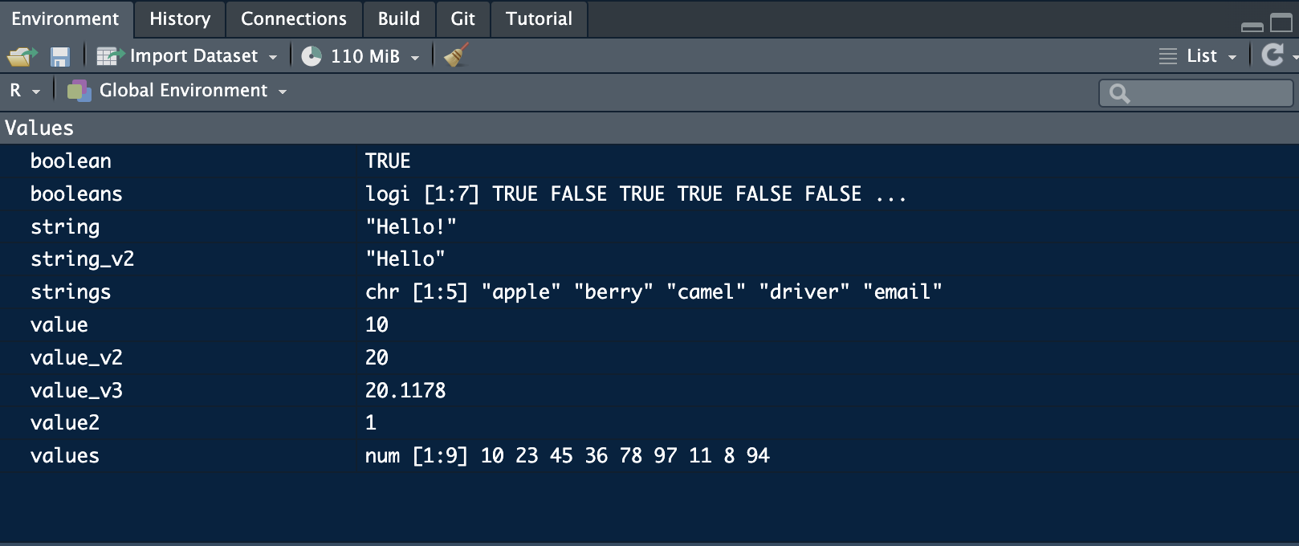
Task: Click the load workspace folder icon
Action: [22, 56]
